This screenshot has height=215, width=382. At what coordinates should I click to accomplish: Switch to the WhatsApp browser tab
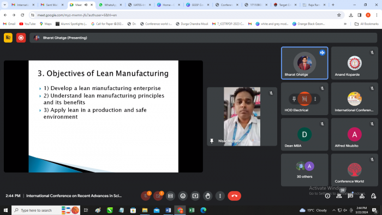point(110,4)
